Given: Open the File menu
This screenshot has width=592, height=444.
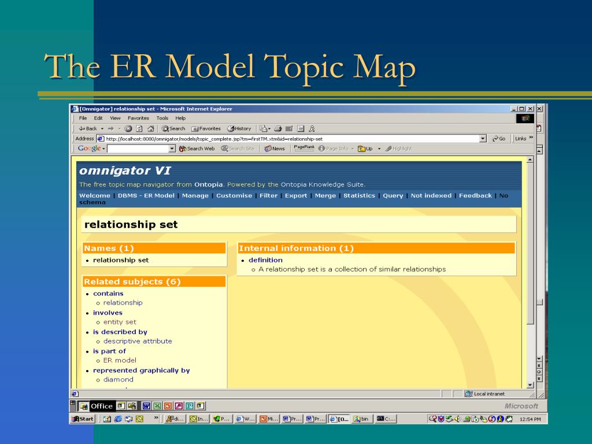Looking at the screenshot, I should [83, 118].
